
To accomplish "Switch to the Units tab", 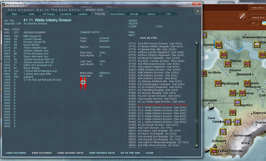I will click(x=32, y=14).
